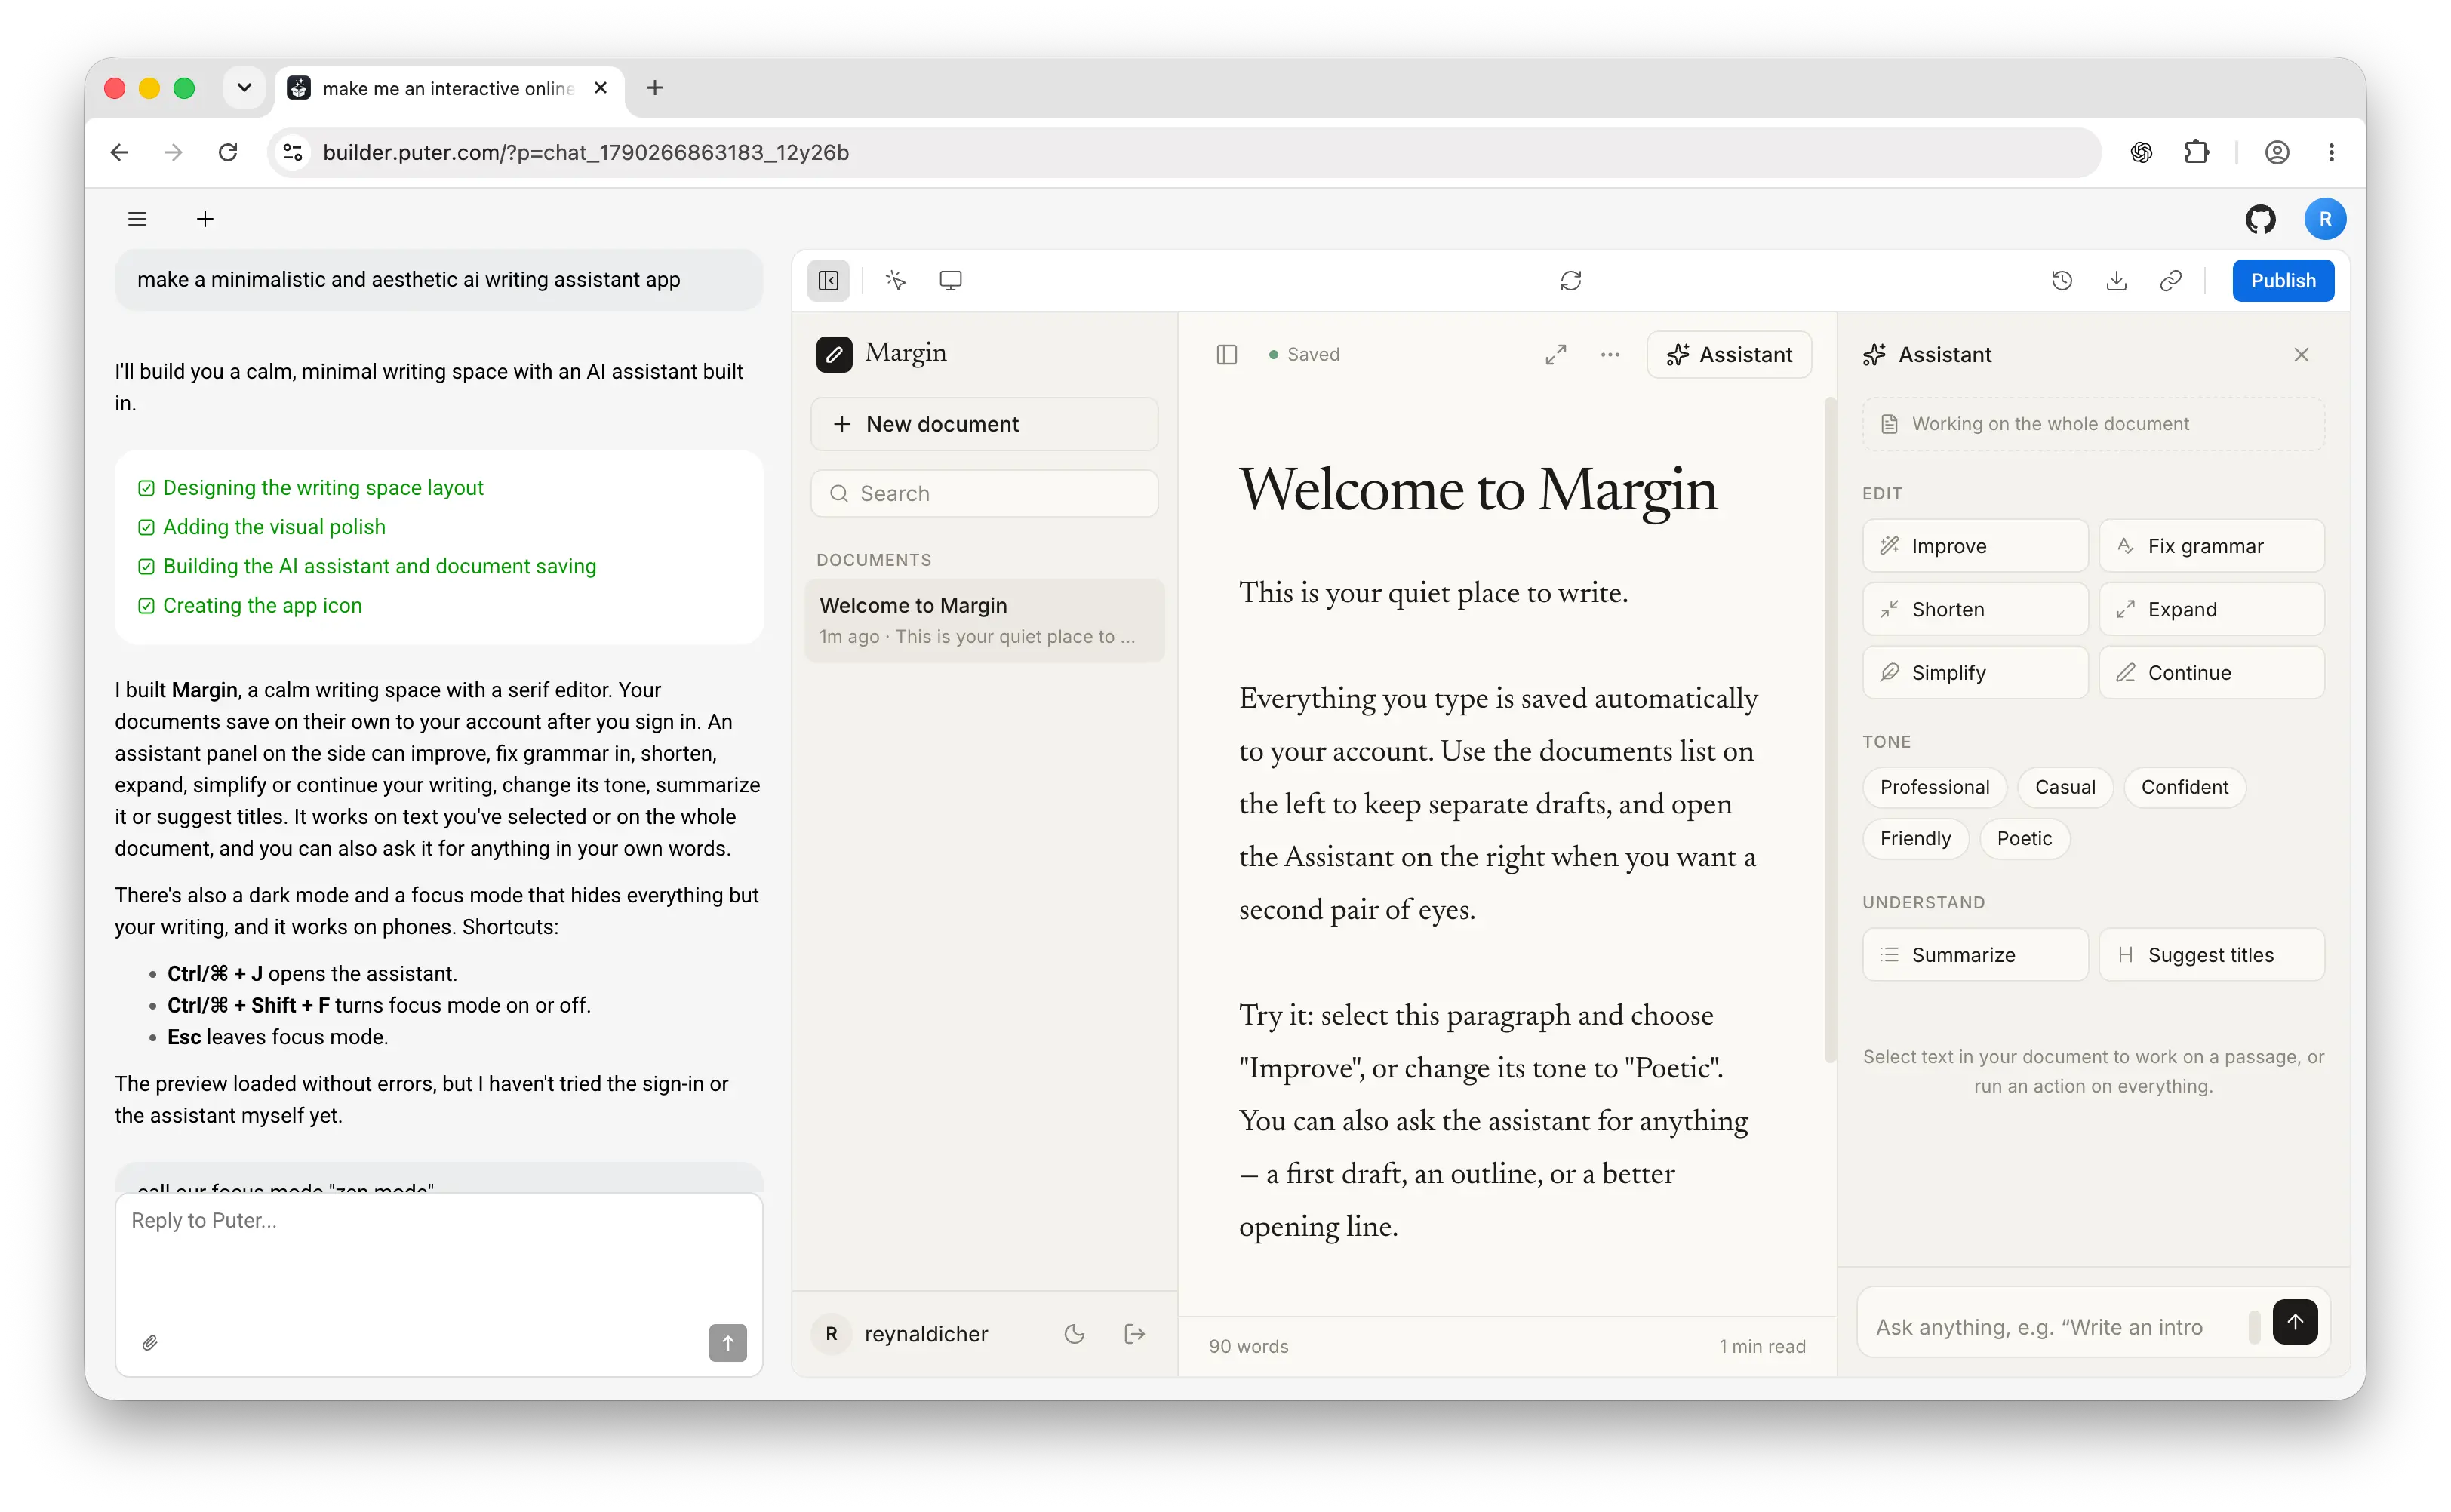Click the Simplify action

pyautogui.click(x=1975, y=673)
